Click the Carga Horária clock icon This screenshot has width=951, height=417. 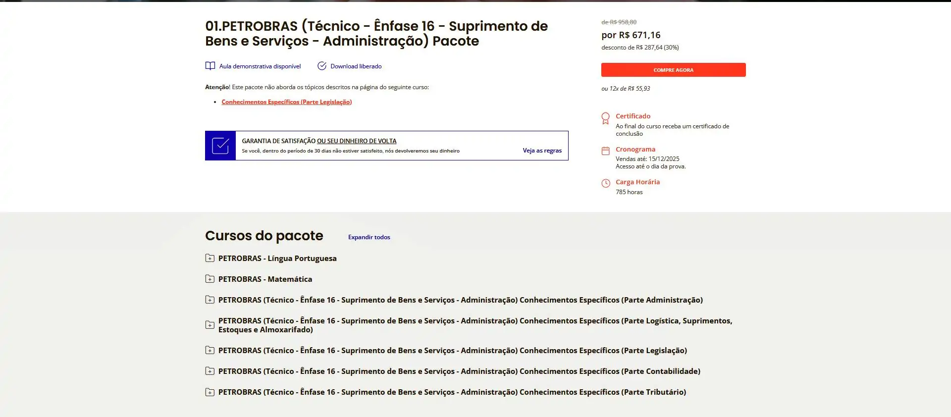pyautogui.click(x=605, y=183)
